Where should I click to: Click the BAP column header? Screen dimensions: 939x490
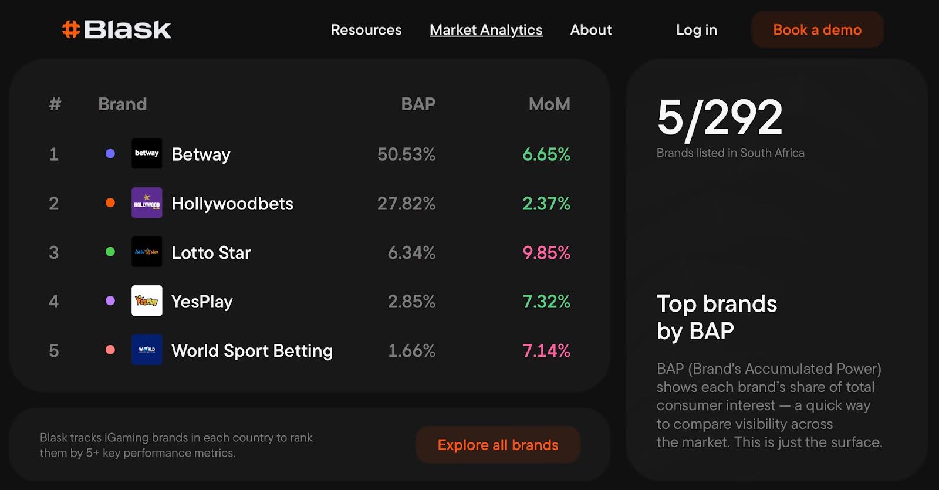(418, 104)
